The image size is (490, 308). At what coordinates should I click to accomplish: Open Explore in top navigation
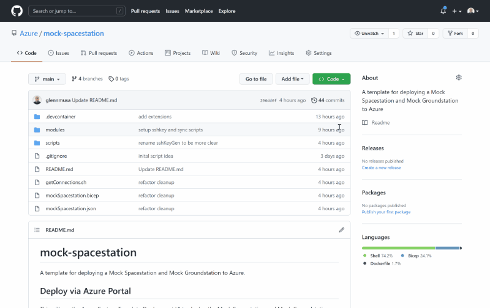[x=227, y=11]
